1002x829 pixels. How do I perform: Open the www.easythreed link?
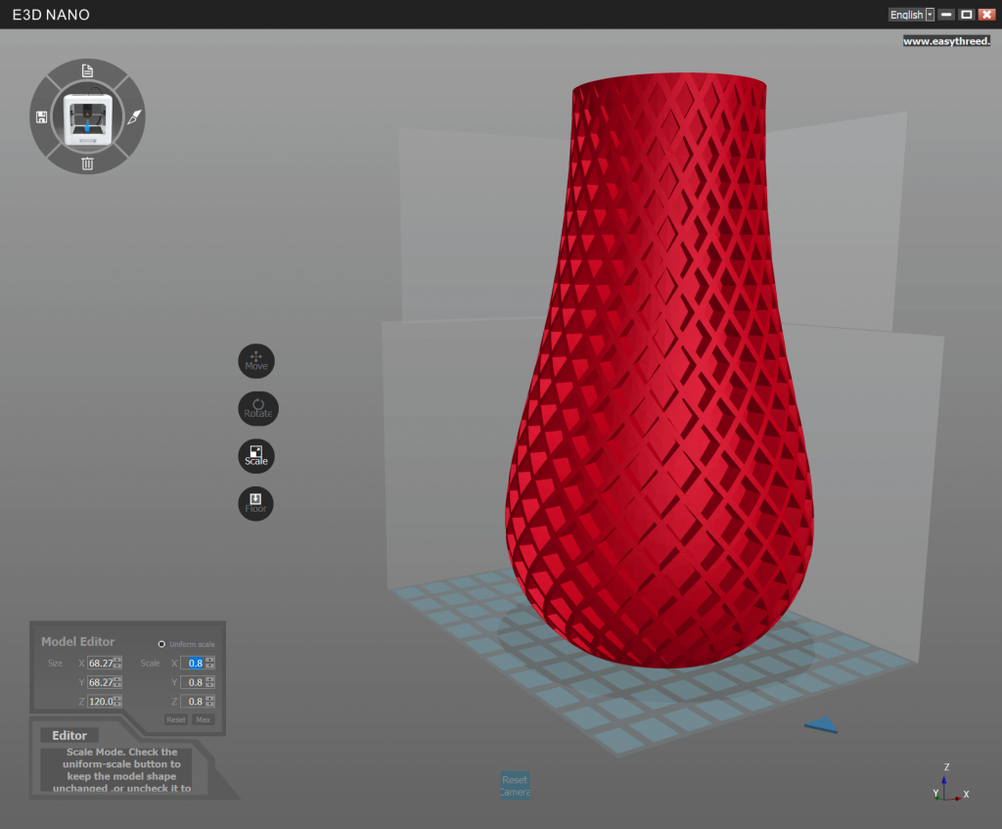pyautogui.click(x=945, y=40)
